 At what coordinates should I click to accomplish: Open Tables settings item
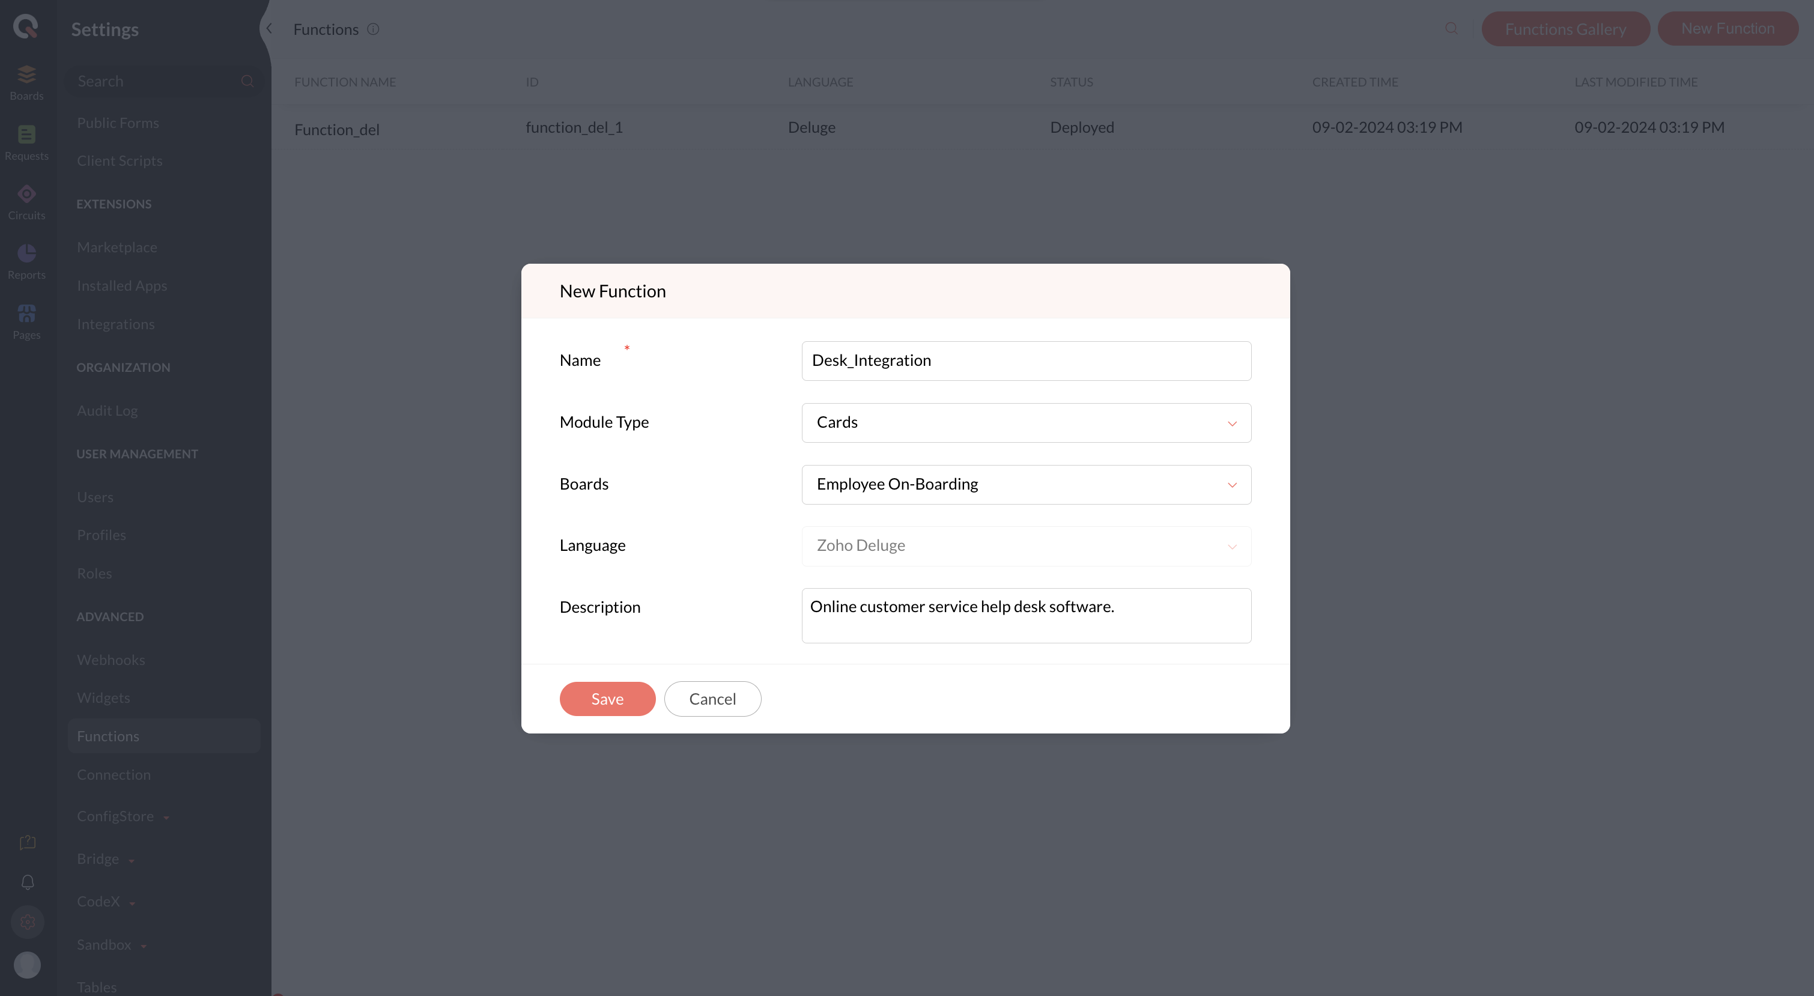pyautogui.click(x=97, y=987)
